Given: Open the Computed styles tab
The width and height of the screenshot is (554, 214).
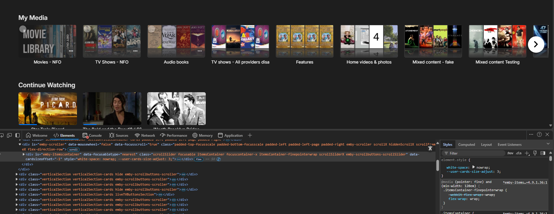Looking at the screenshot, I should 466,145.
